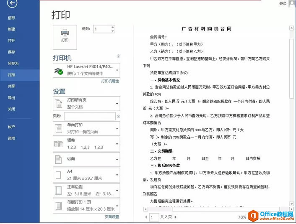Go back using the circled arrow icon
The image size is (296, 224).
click(12, 3)
